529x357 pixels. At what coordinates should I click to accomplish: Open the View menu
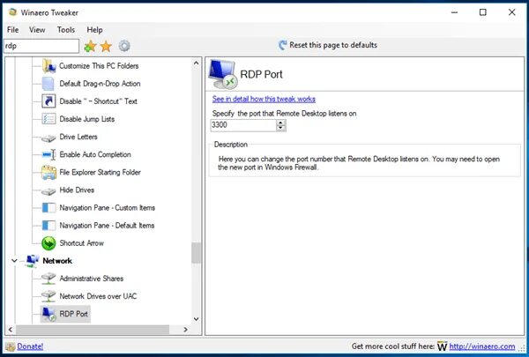pos(37,30)
